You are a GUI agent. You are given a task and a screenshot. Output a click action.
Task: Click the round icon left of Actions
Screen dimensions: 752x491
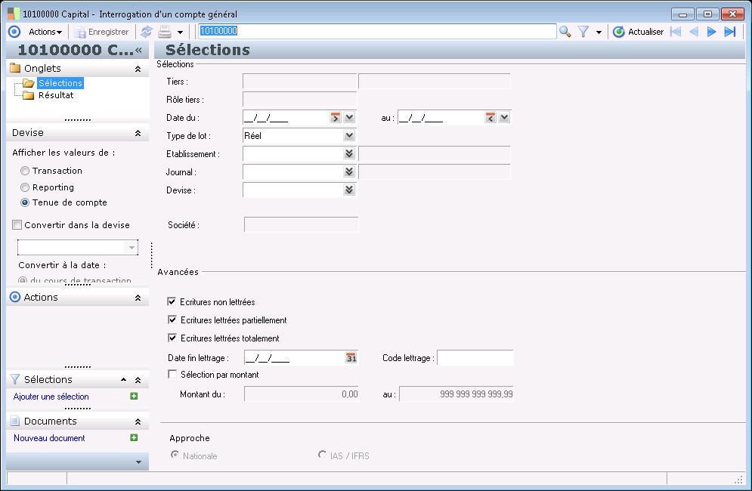click(x=14, y=32)
